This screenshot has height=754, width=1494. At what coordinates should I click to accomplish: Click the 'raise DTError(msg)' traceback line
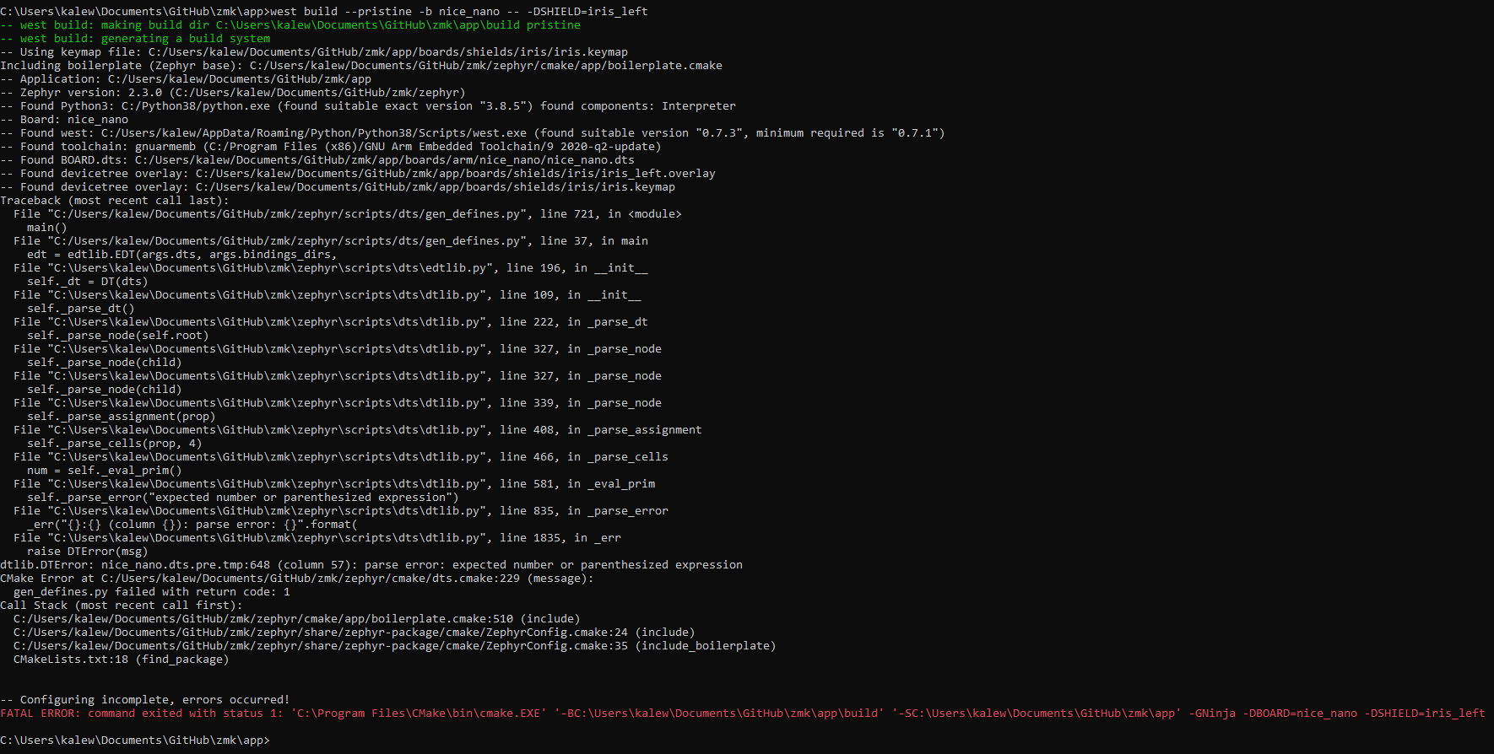(x=87, y=551)
